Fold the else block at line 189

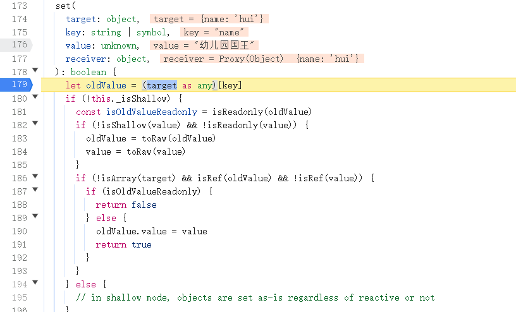(x=35, y=217)
